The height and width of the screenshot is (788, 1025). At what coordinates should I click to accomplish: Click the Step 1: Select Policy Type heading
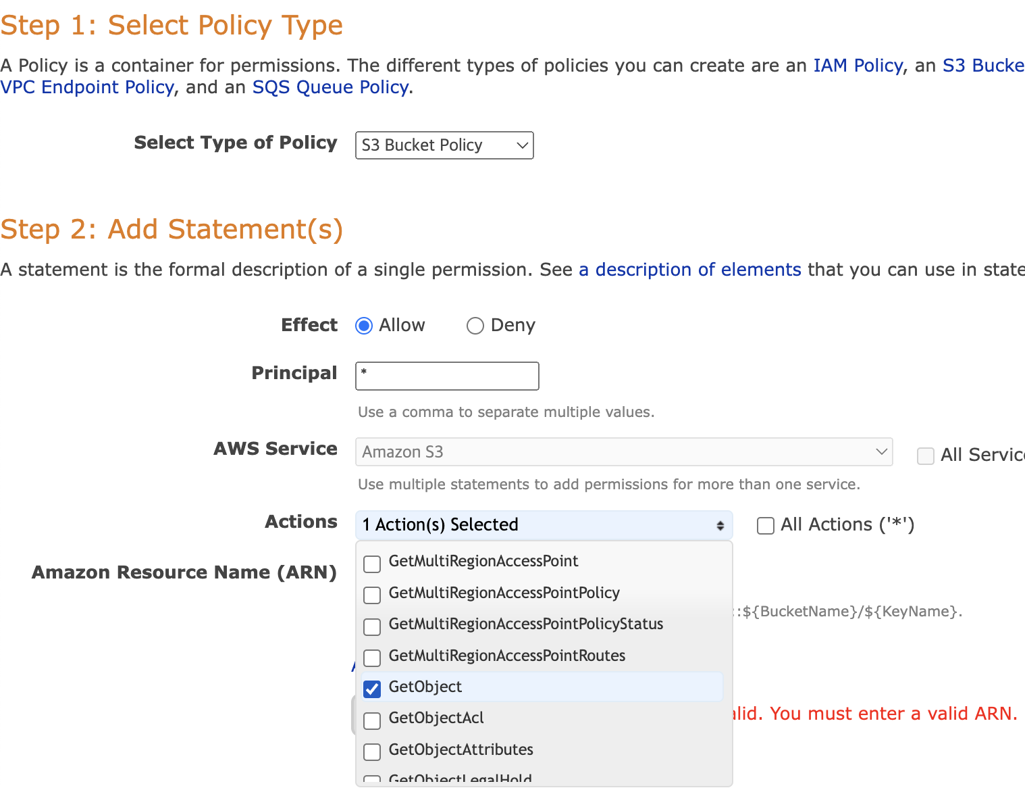172,26
